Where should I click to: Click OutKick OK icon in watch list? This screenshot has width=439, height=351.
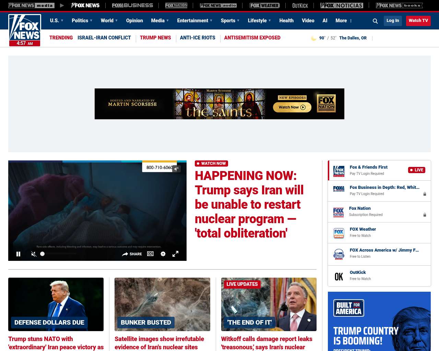click(x=339, y=277)
